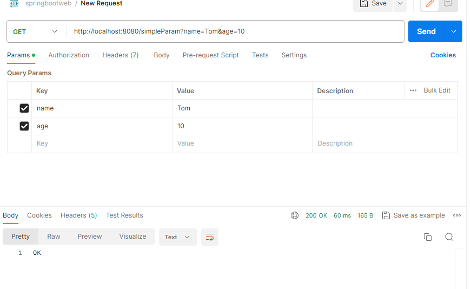The width and height of the screenshot is (471, 289).
Task: Click the 200 OK status
Action: 316,215
